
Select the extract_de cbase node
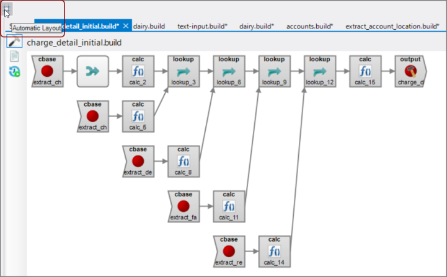pos(138,161)
